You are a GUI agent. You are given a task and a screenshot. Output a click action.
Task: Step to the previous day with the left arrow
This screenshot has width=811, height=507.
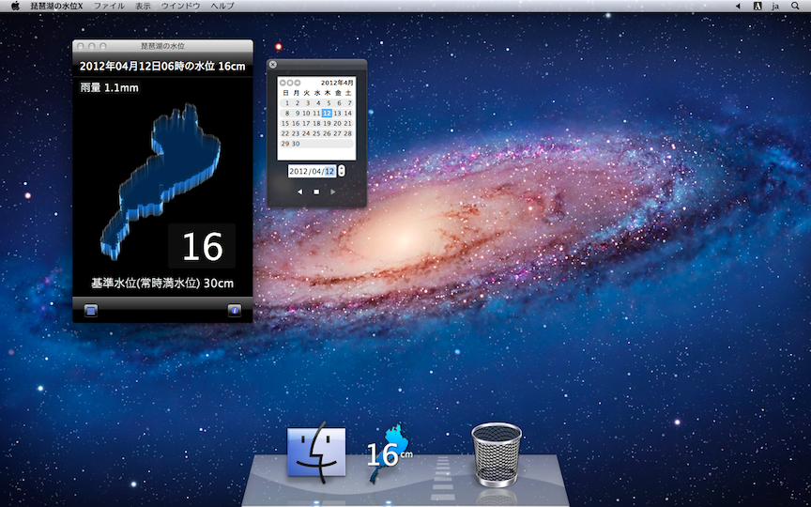click(300, 192)
